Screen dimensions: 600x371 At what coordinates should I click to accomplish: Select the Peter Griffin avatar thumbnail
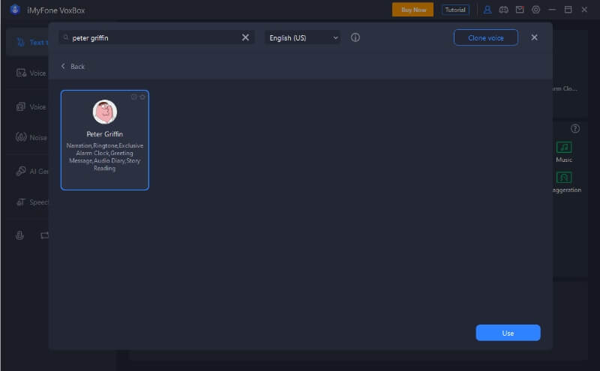104,112
